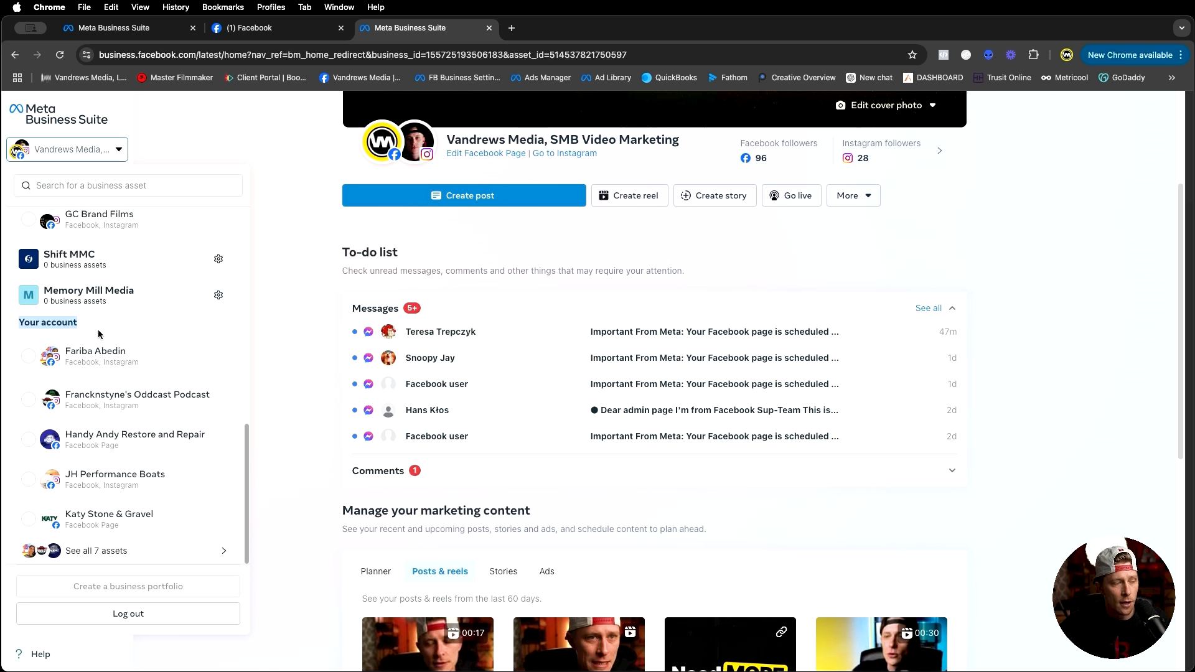Switch to the Planner tab

pyautogui.click(x=376, y=571)
